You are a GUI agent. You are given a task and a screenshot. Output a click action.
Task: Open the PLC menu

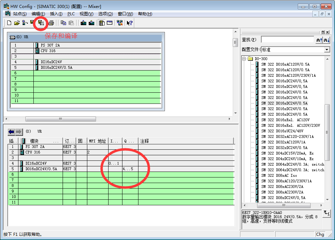[71, 14]
